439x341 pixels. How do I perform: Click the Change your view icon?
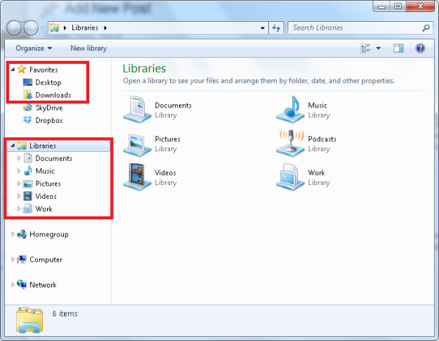click(x=365, y=49)
